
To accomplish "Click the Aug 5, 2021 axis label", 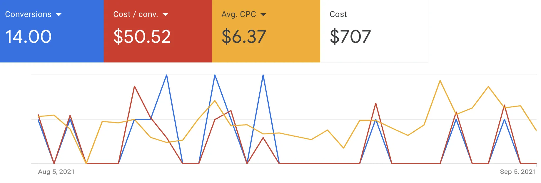I will 56,172.
